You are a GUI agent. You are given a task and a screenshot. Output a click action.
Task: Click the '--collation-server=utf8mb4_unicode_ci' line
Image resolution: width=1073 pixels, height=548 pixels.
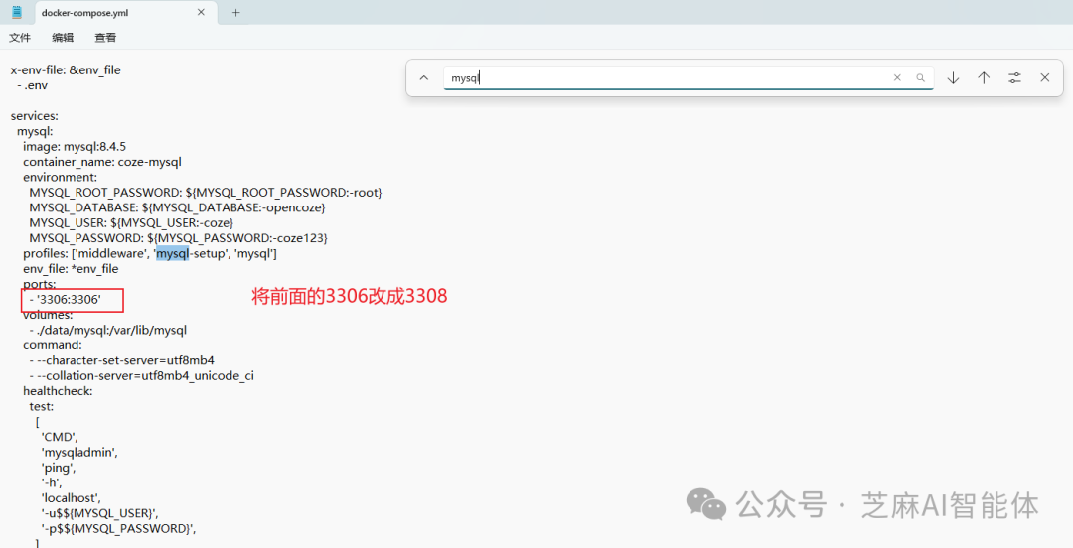pos(142,375)
